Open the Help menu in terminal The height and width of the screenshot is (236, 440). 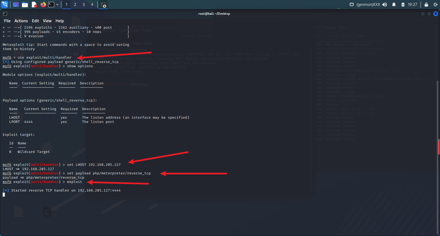60,21
